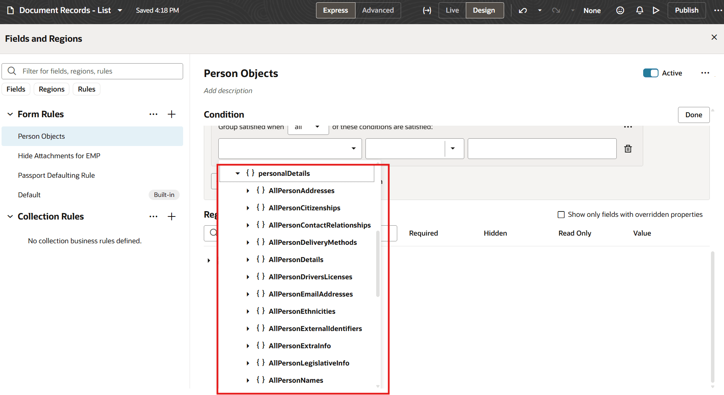
Task: Open the condition group options ellipsis
Action: coord(628,127)
